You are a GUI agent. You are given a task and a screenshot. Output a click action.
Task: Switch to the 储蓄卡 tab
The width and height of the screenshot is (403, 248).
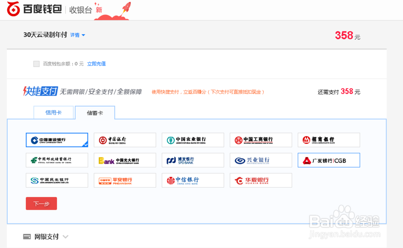click(95, 113)
